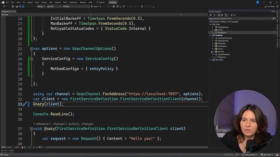This screenshot has height=157, width=280.
Task: Click the Properties wrench icon in Solution Explorer
Action: 231,15
